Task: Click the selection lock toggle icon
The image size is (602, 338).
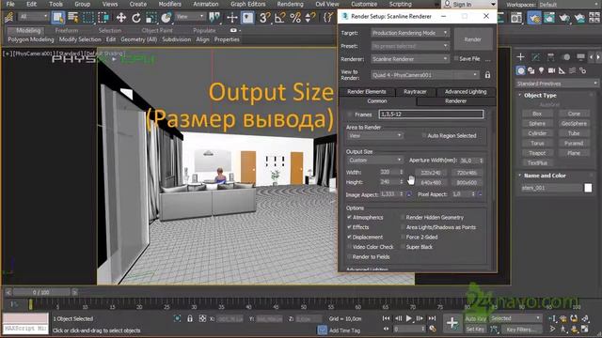Action: pos(190,318)
